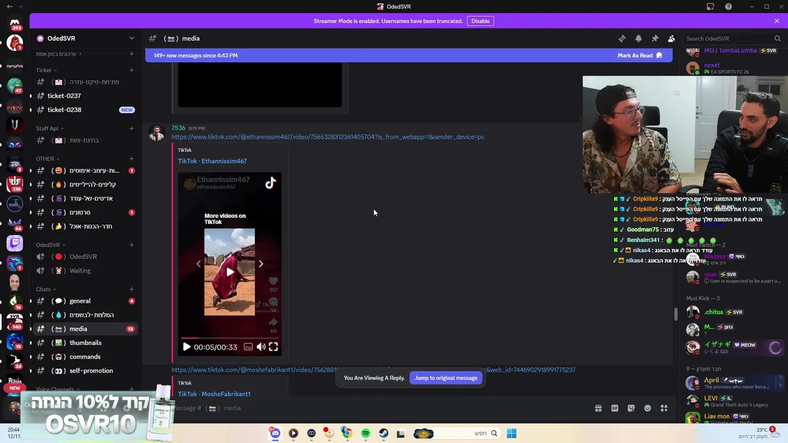Create channel in OdedSVR category
The height and width of the screenshot is (443, 788).
click(131, 245)
